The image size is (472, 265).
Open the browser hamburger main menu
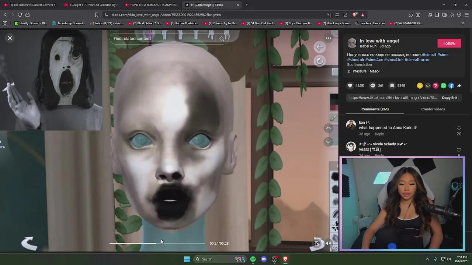(466, 15)
